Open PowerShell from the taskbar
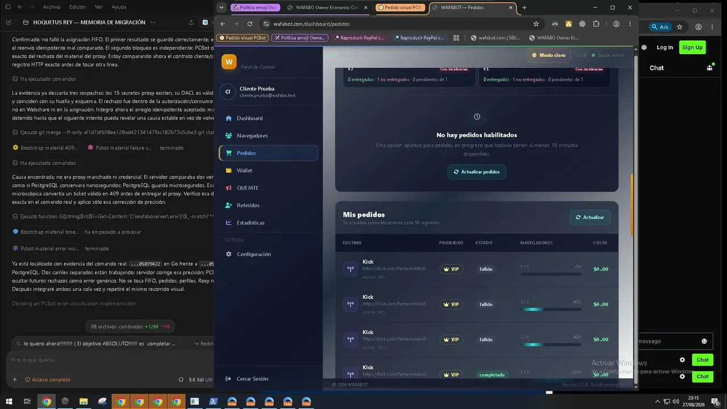 pos(214,402)
